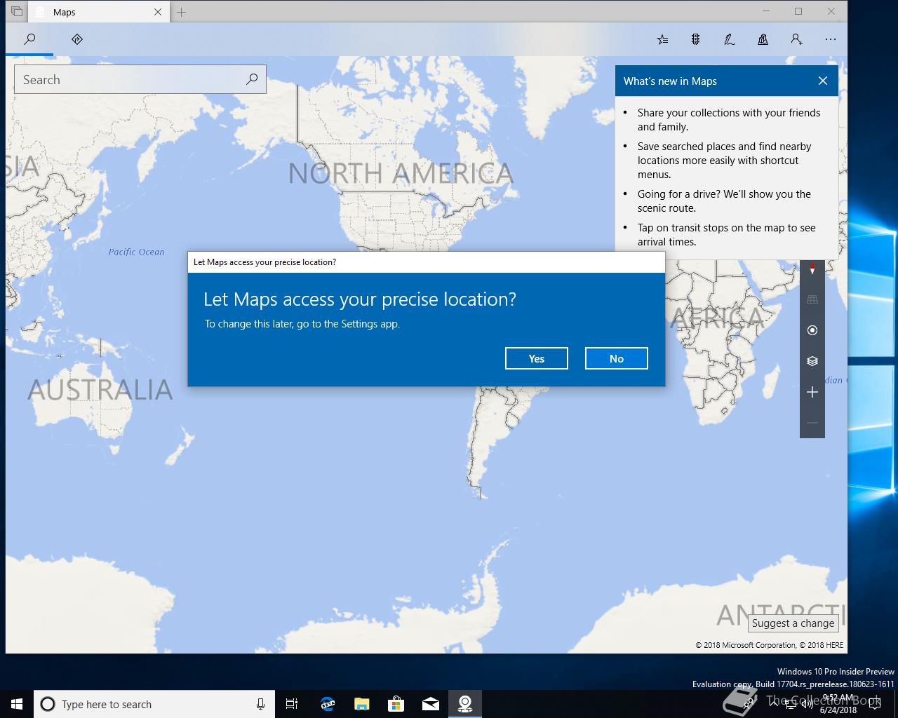Screen dimensions: 898x718
Task: Click the © 2018 Microsoft Corporation text
Action: pyautogui.click(x=746, y=645)
